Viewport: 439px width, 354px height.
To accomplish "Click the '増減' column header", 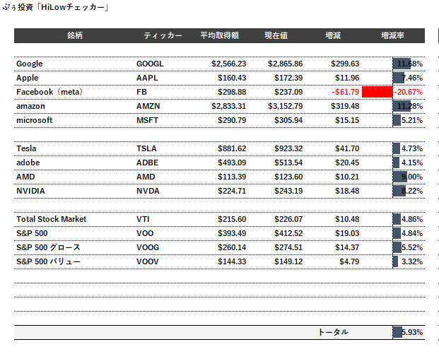I will coord(333,35).
